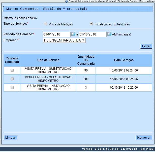The image size is (155, 152).
Task: Click the Limpar button
Action: [x=10, y=137]
